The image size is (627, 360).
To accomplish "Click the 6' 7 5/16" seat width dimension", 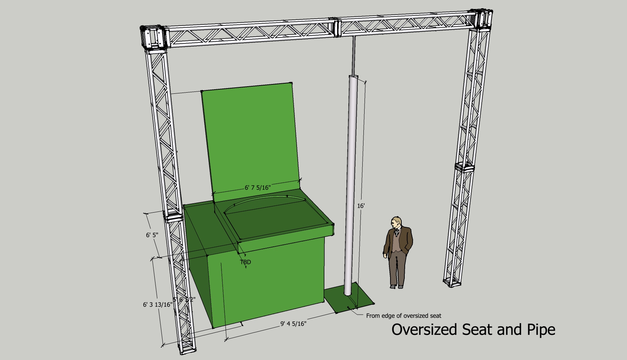I will click(258, 187).
